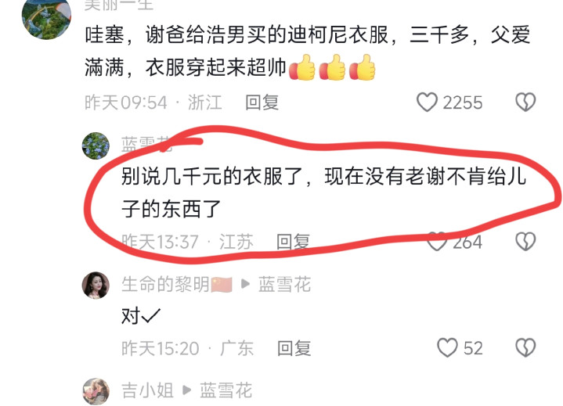Open 生命的黎明's profile avatar
The width and height of the screenshot is (563, 406).
click(x=96, y=285)
